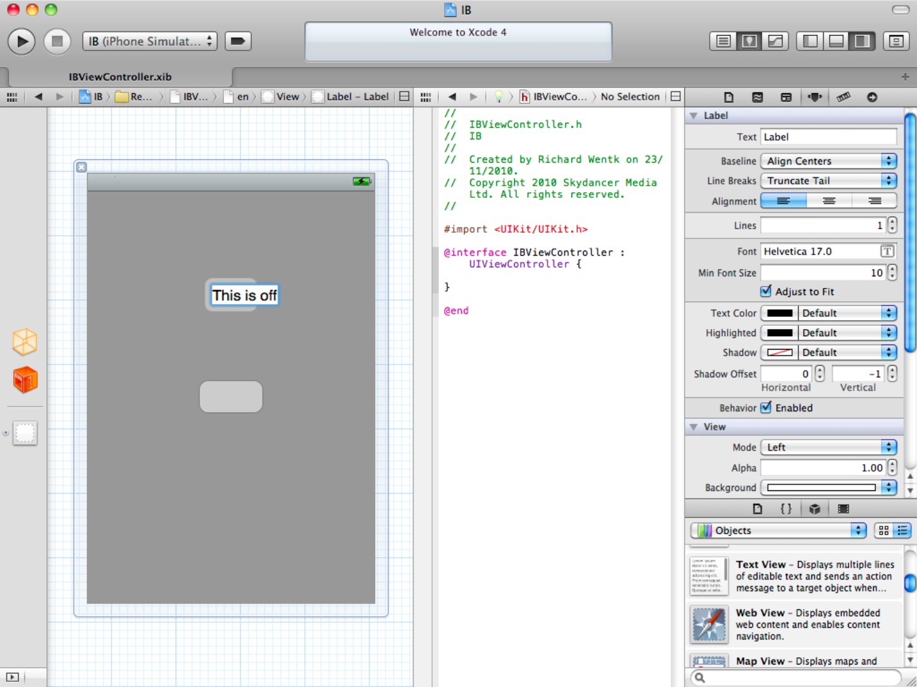
Task: Show the Connections inspector arrow icon
Action: (872, 97)
